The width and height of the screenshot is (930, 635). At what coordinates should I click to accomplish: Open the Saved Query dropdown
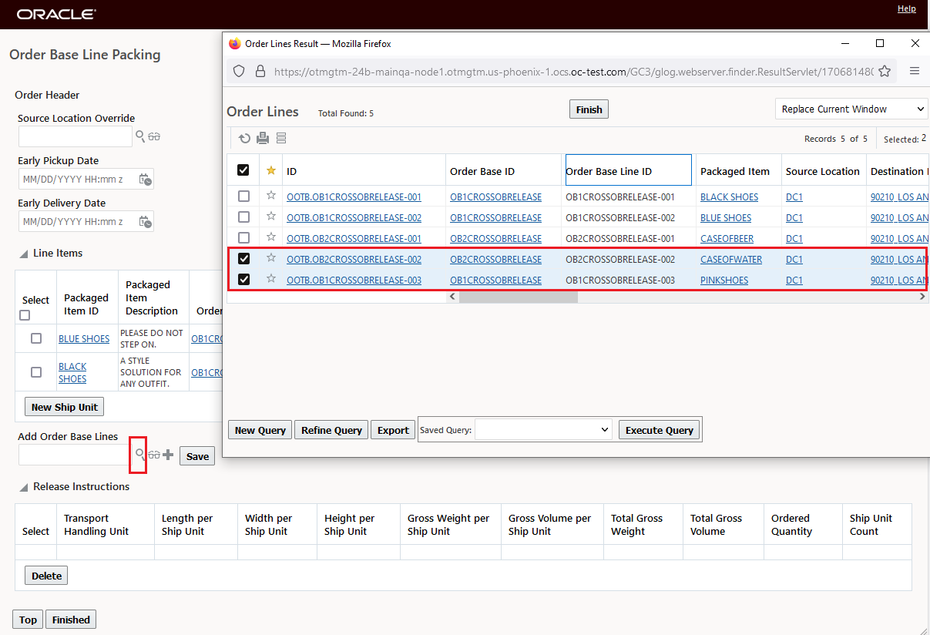click(543, 429)
